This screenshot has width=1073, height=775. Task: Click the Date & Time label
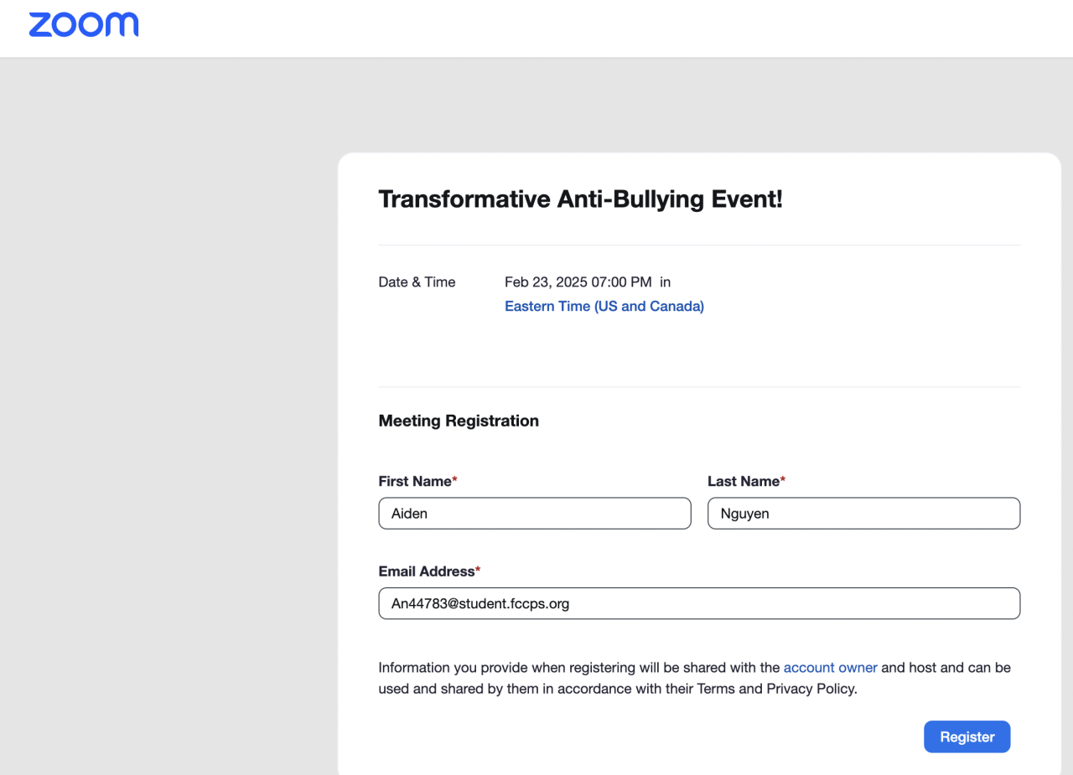pyautogui.click(x=417, y=282)
